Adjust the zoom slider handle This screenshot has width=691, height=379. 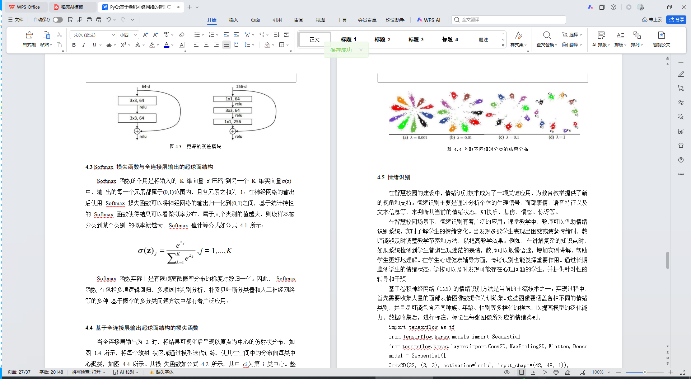645,372
